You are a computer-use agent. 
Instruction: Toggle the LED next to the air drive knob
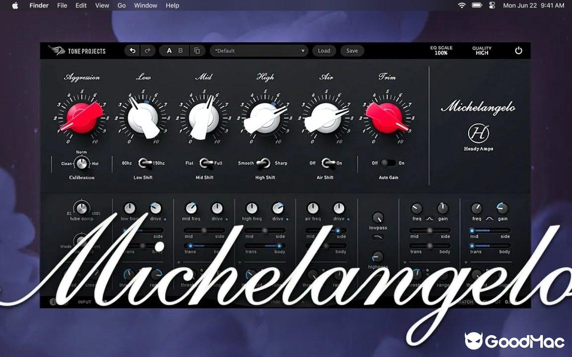[348, 219]
